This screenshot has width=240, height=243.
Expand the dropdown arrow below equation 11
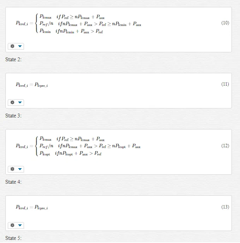pos(20,102)
